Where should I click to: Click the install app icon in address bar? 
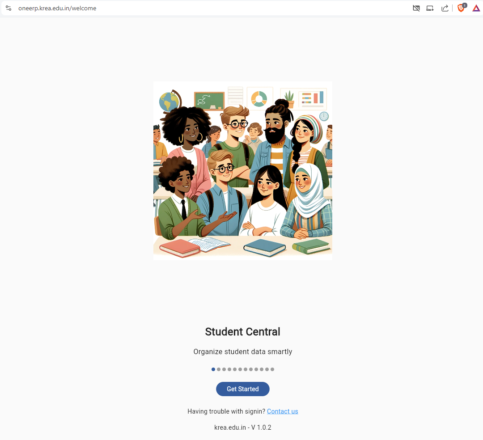tap(430, 8)
